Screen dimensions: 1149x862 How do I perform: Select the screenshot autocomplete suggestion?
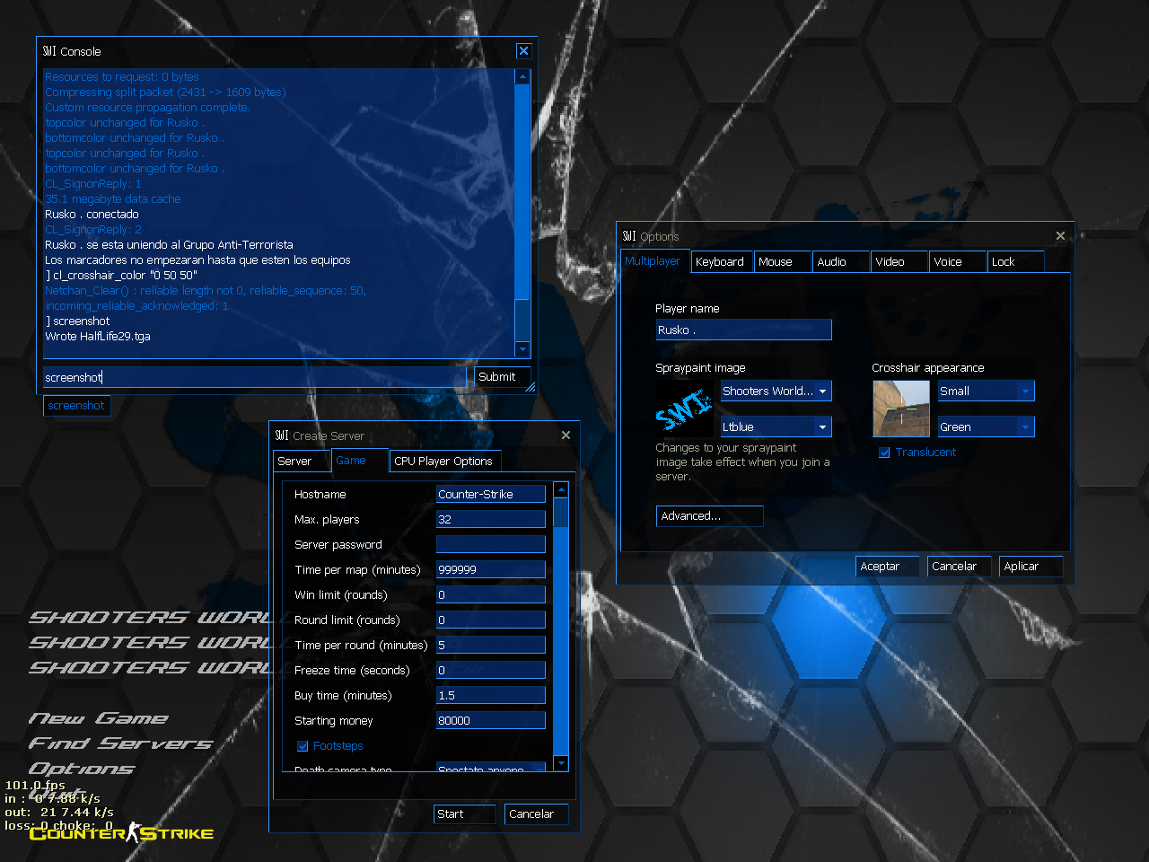[x=76, y=406]
